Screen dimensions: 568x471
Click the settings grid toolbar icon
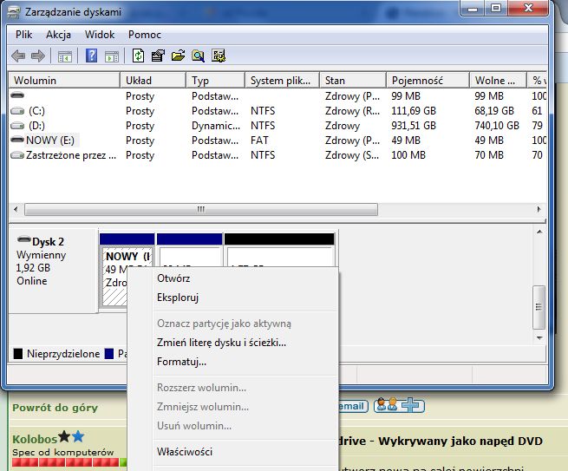click(x=219, y=56)
